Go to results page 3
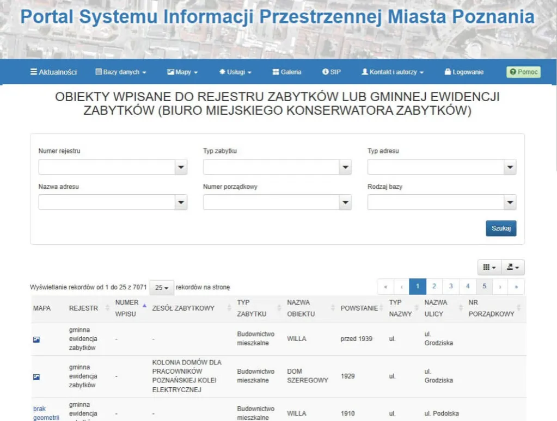 451,286
